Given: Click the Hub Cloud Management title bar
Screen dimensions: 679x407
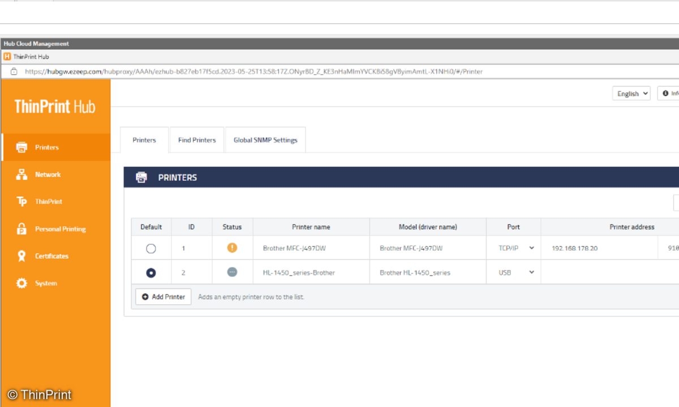Looking at the screenshot, I should 339,44.
